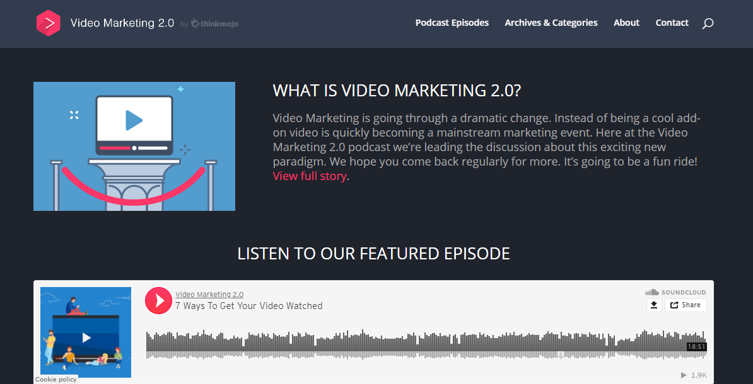Play the SoundCloud featured episode
753x384 pixels.
(158, 300)
